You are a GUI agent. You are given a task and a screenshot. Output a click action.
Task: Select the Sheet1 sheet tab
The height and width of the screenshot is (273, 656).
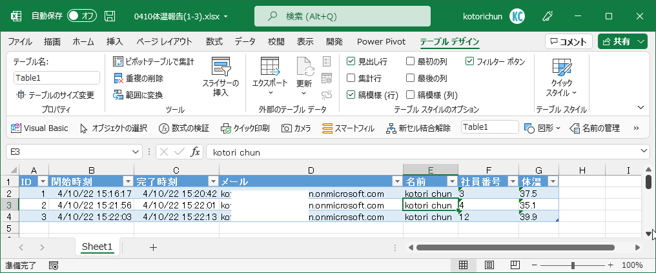tap(97, 247)
